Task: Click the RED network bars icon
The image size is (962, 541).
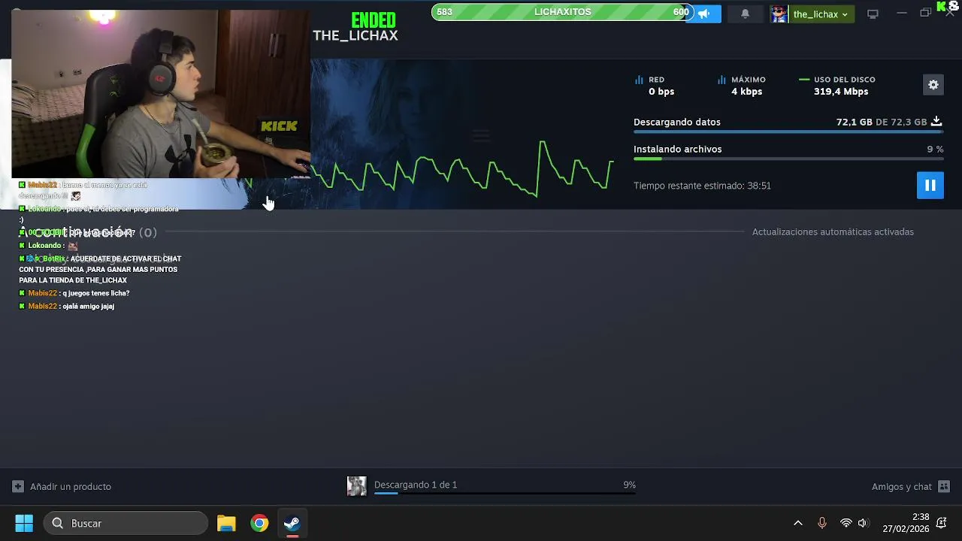Action: 639,80
